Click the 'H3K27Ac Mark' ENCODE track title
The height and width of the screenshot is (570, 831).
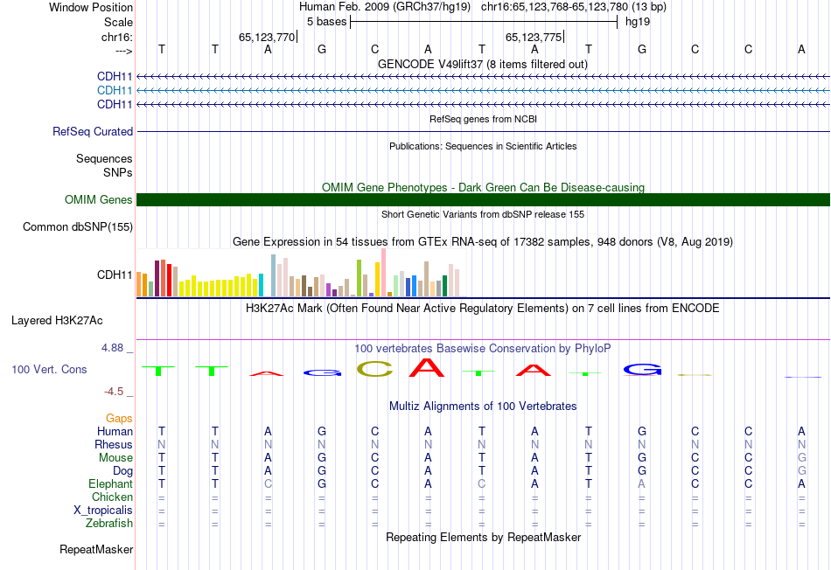pos(483,309)
